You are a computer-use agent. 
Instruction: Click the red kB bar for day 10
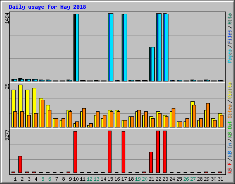point(75,152)
